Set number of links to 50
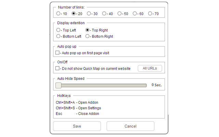This screenshot has height=137, width=219. coord(119,13)
